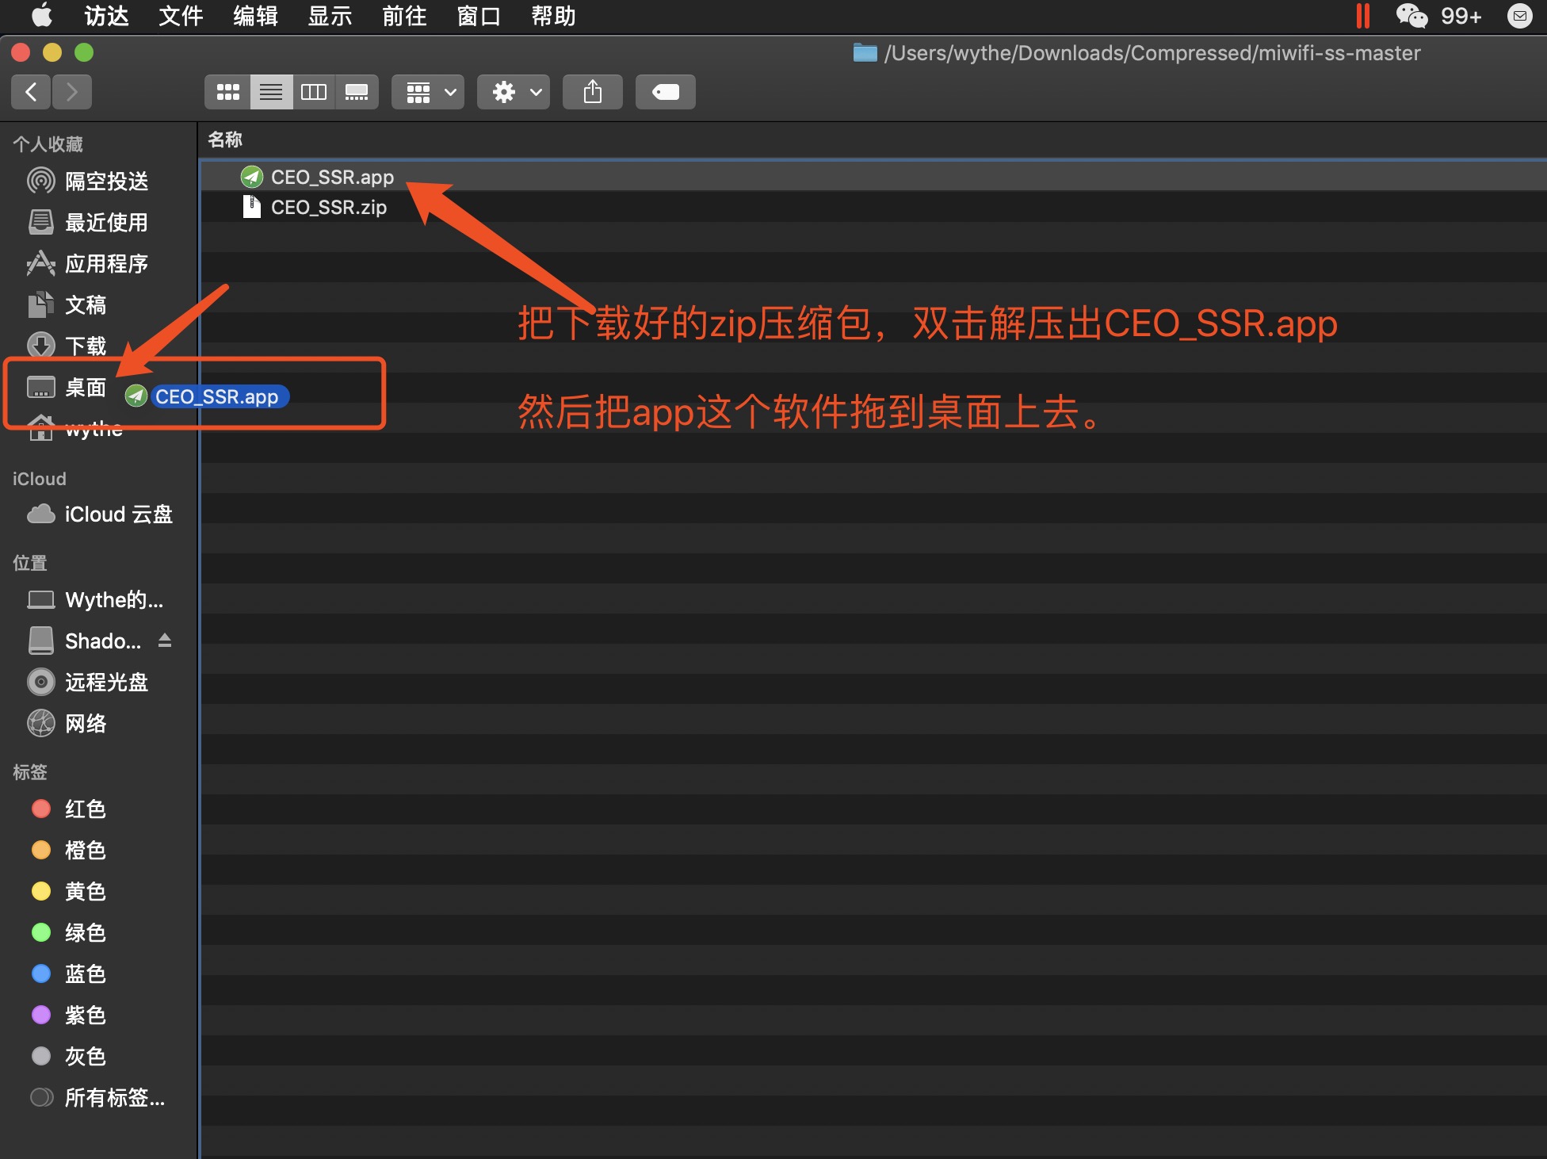Click the WeChat menu bar icon
Screen dimensions: 1547x1159
coord(1411,16)
